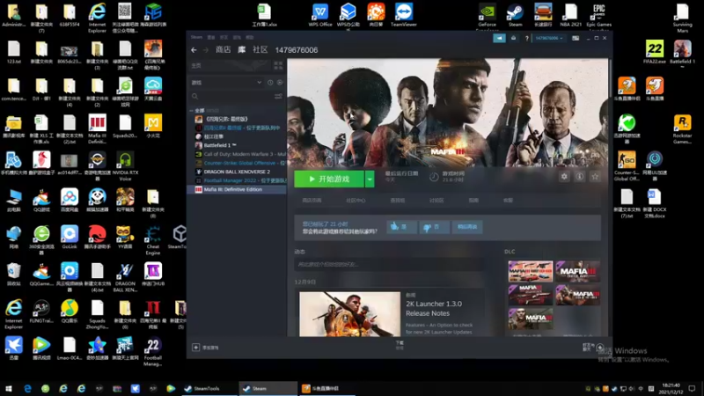Screen dimensions: 704x396
Task: Open Football Manager desktop icon
Action: pos(152,351)
